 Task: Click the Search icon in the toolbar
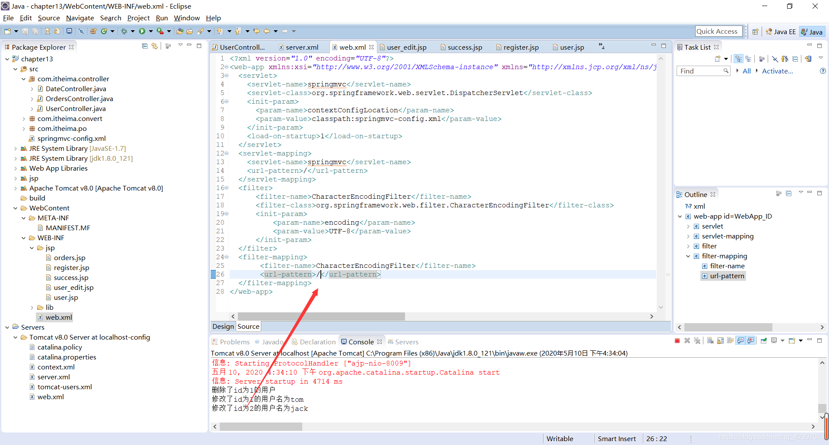[202, 31]
